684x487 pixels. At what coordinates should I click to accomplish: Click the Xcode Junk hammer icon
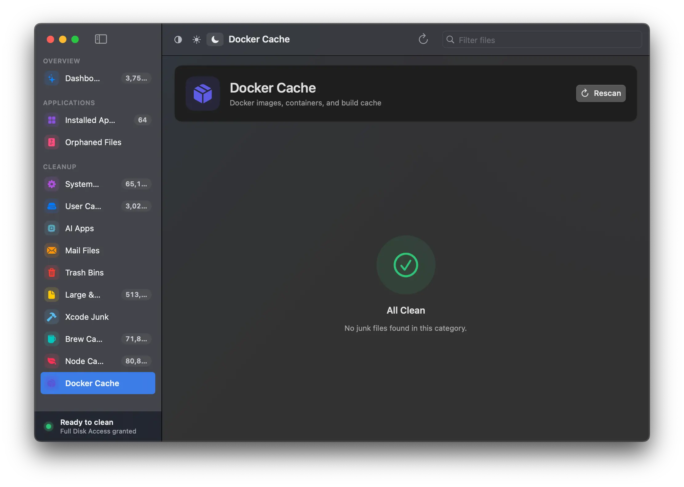coord(52,317)
